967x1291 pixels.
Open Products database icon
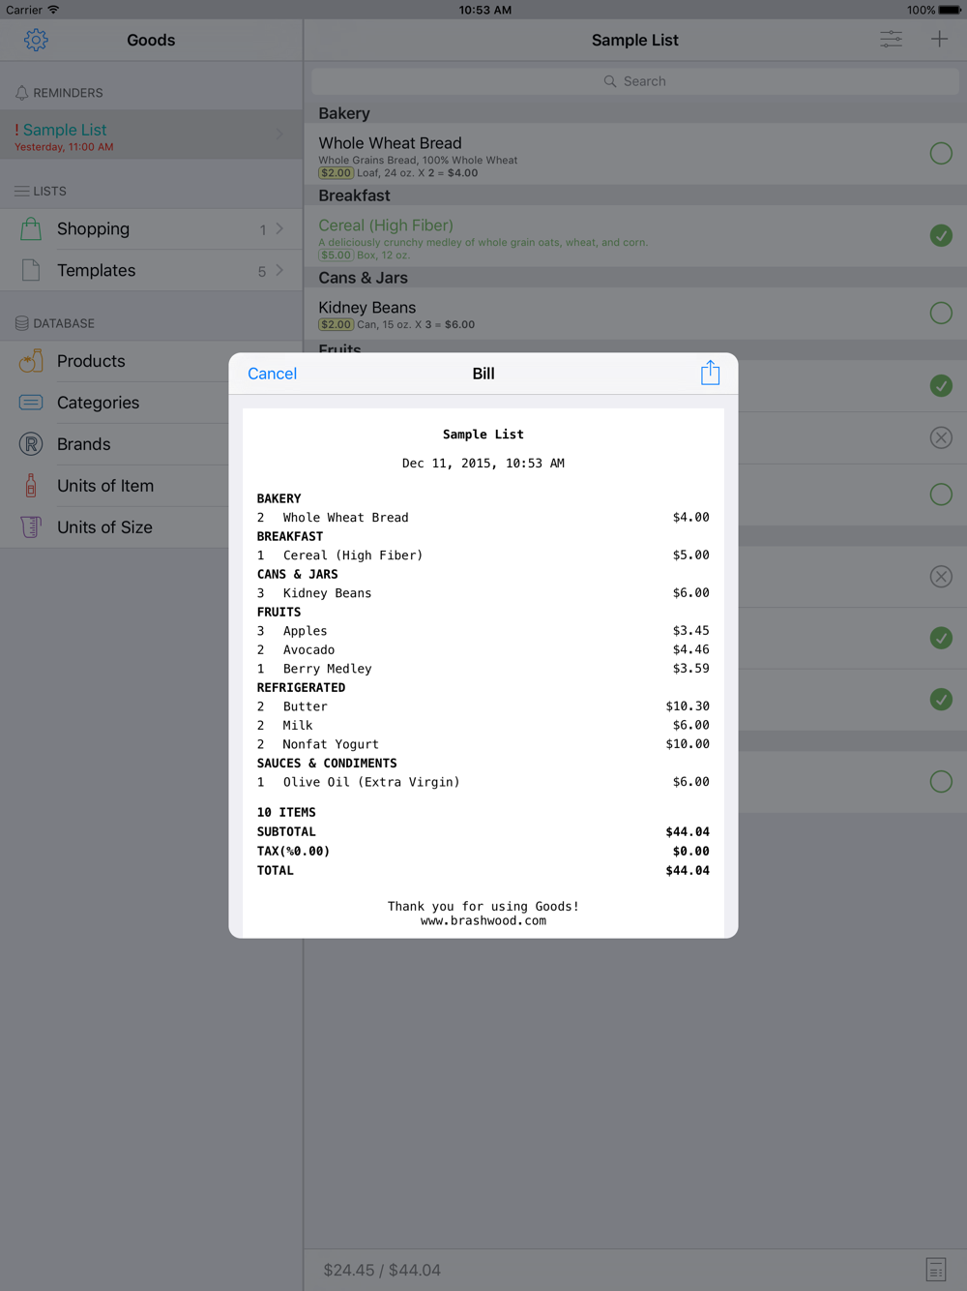[31, 361]
